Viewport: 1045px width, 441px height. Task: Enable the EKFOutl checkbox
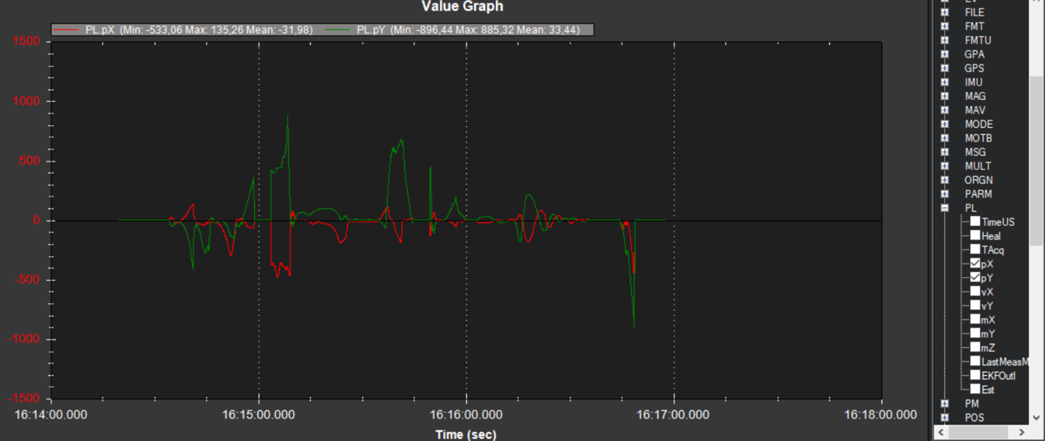pos(975,375)
